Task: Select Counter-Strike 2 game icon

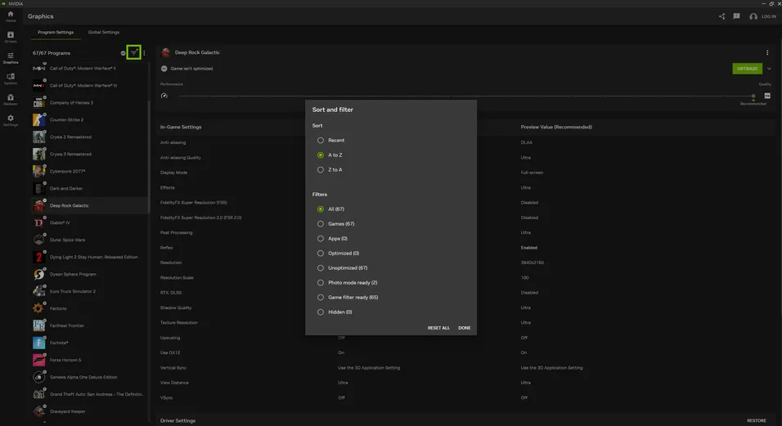Action: pos(39,119)
